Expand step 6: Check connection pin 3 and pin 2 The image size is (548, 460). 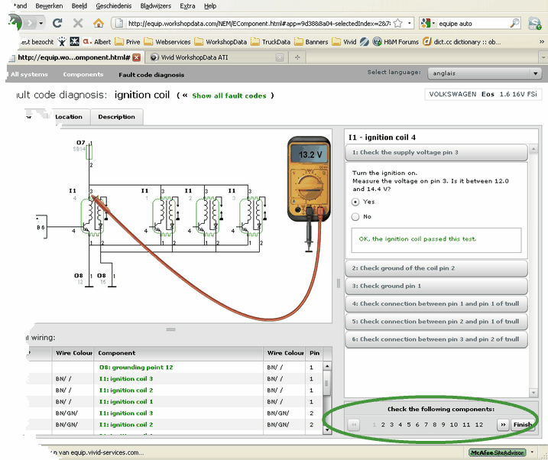436,339
